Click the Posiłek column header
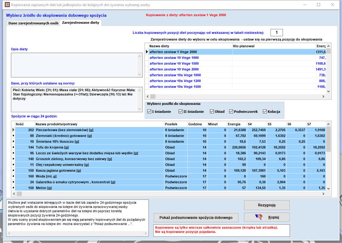 [176, 124]
